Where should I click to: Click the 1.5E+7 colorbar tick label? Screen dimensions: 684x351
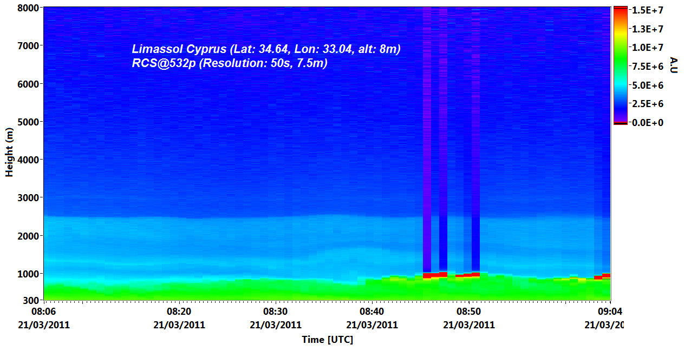(647, 10)
